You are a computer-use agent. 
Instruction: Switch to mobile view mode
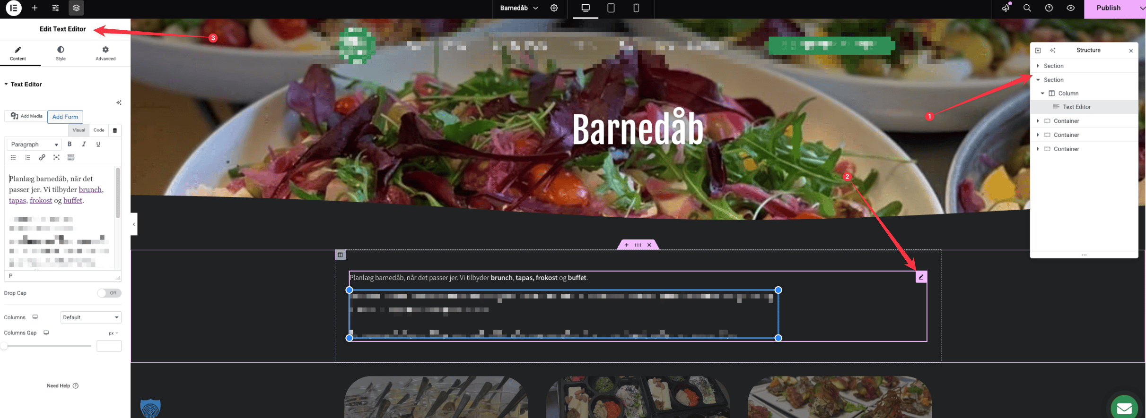click(636, 8)
